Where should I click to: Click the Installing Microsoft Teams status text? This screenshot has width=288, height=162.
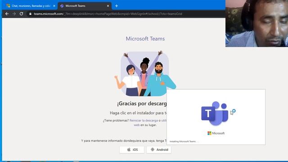(x=184, y=141)
